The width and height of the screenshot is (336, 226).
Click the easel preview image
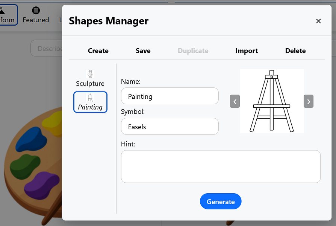click(x=271, y=101)
